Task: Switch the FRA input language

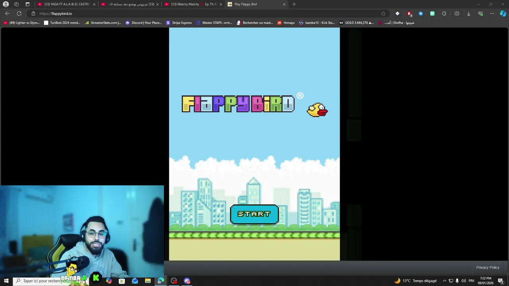Action: click(x=472, y=281)
